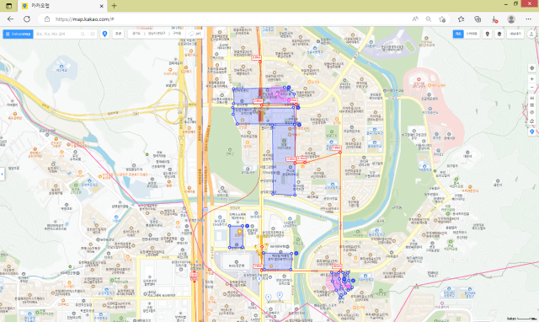Open the blue map pin favorites button
The width and height of the screenshot is (539, 322).
[104, 34]
